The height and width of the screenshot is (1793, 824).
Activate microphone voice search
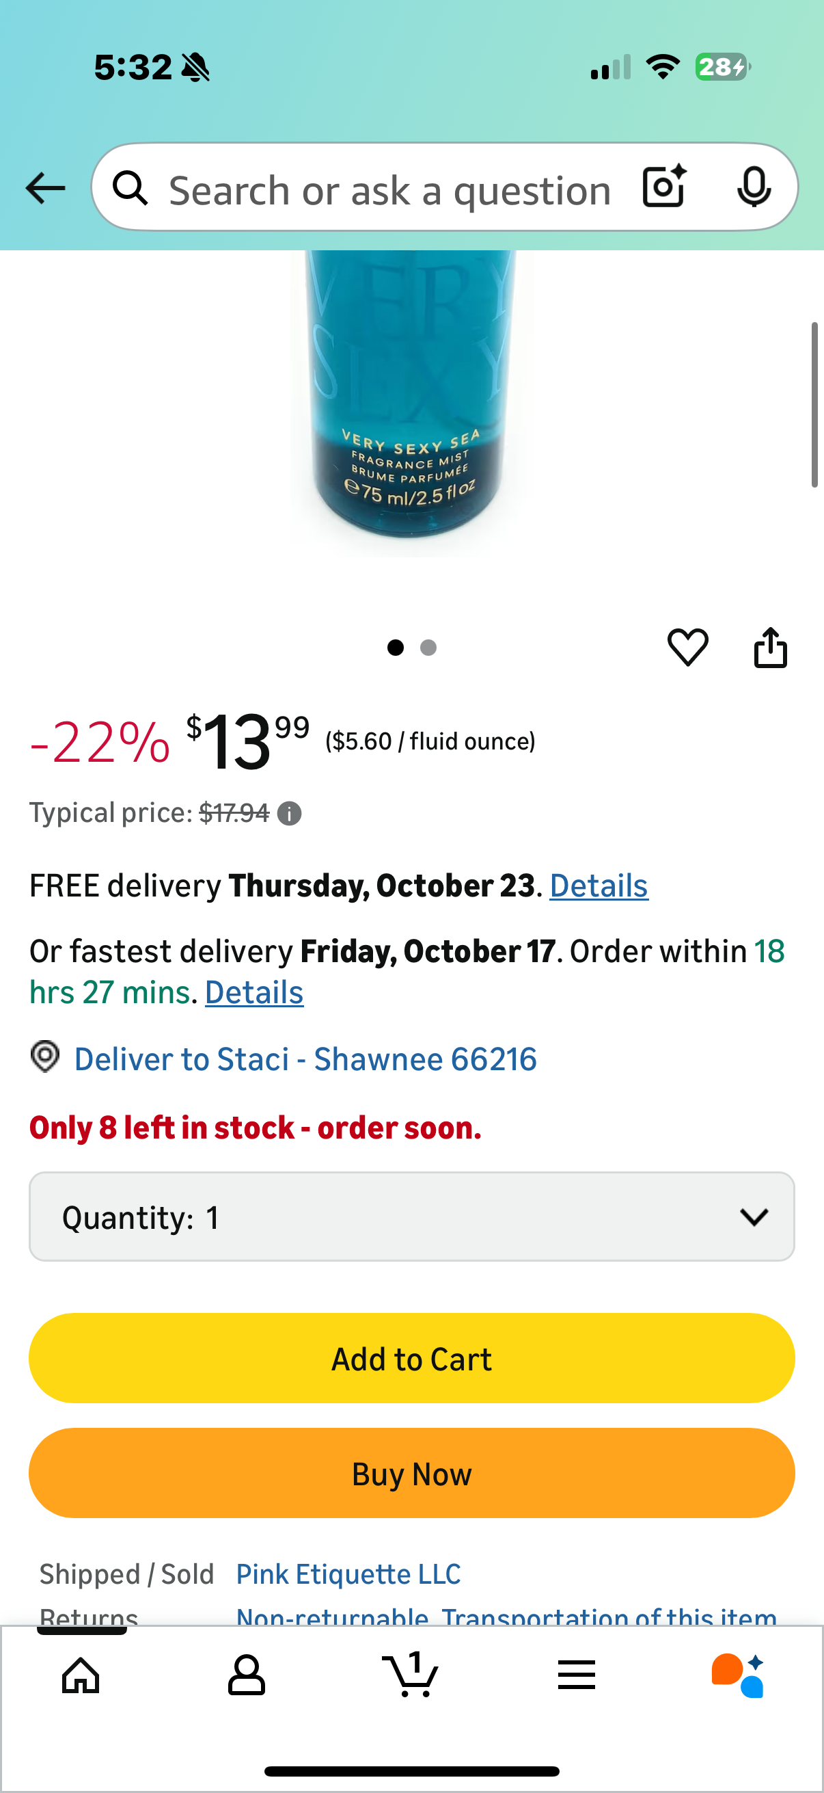[x=754, y=187]
